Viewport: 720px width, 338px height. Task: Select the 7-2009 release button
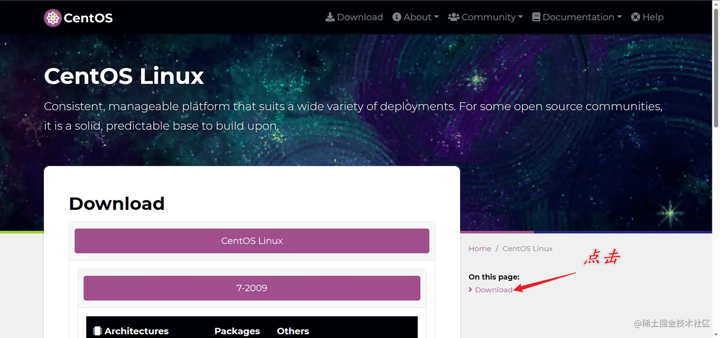pyautogui.click(x=252, y=288)
